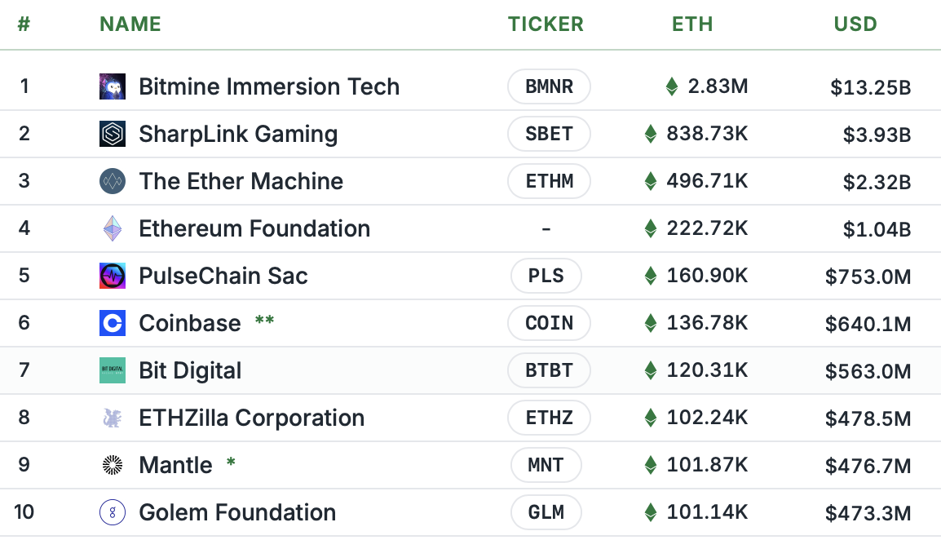This screenshot has height=540, width=941.
Task: Click the green diamond next to 838.73K
Action: tap(649, 134)
